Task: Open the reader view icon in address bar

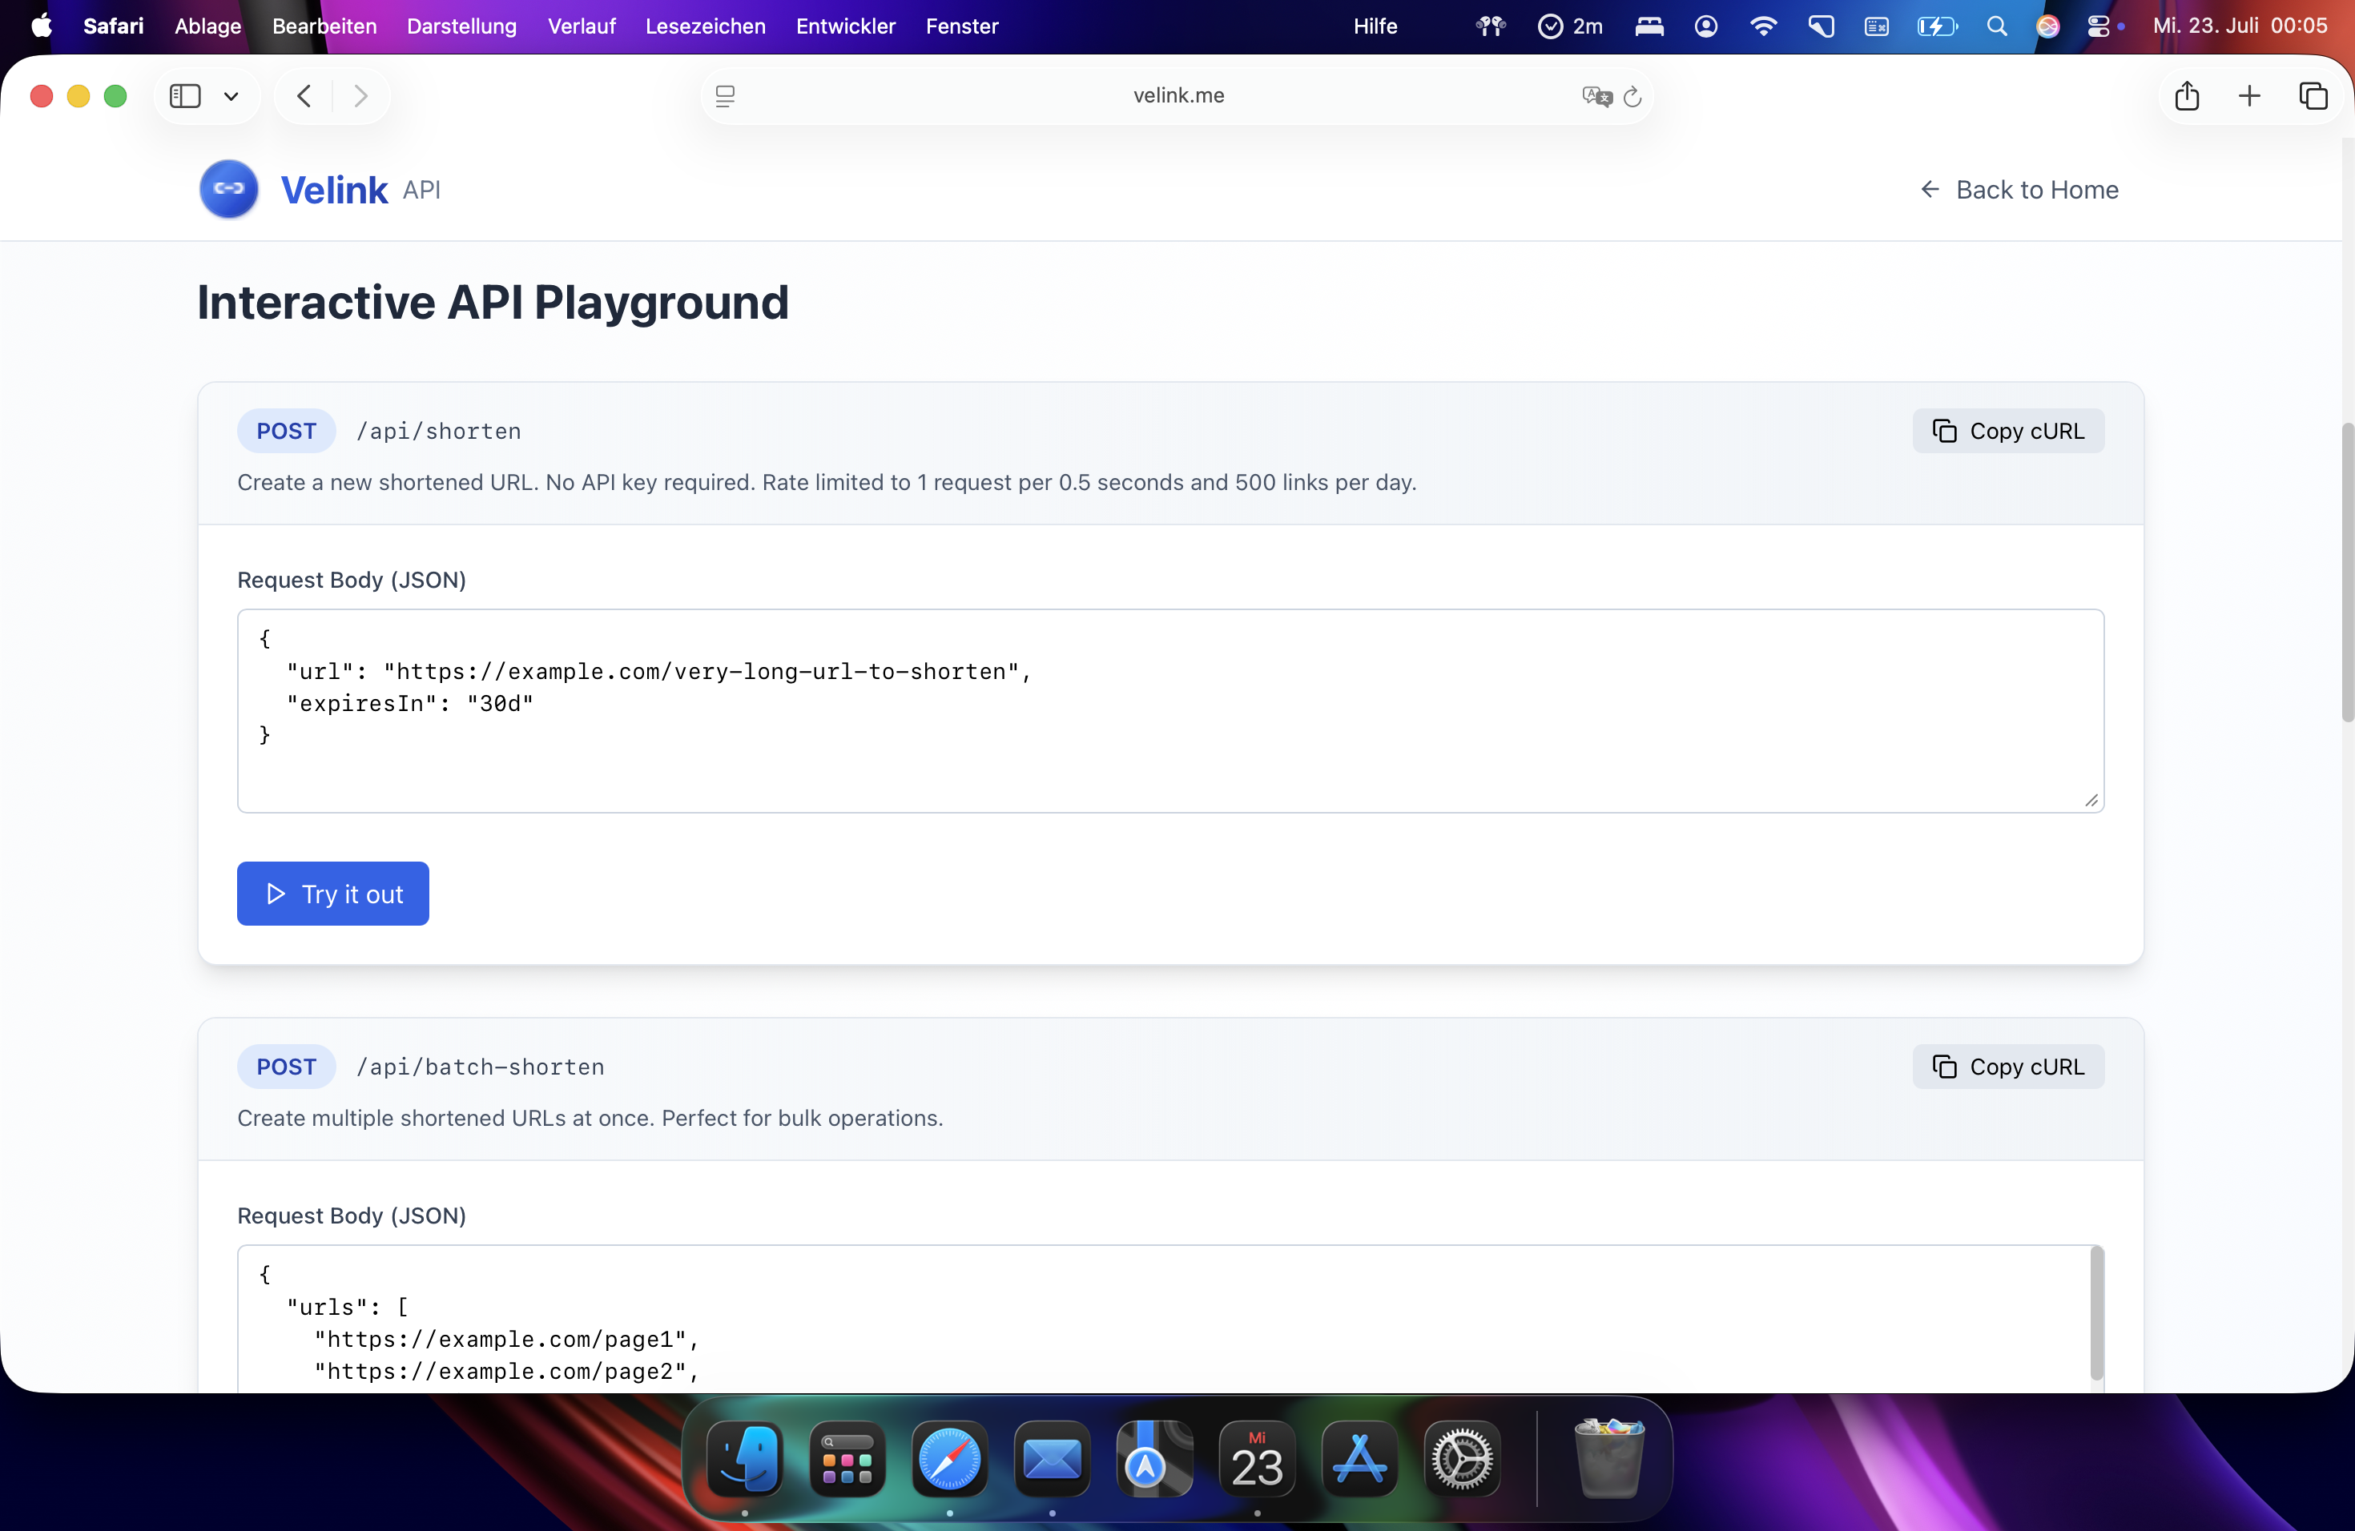Action: [x=725, y=96]
